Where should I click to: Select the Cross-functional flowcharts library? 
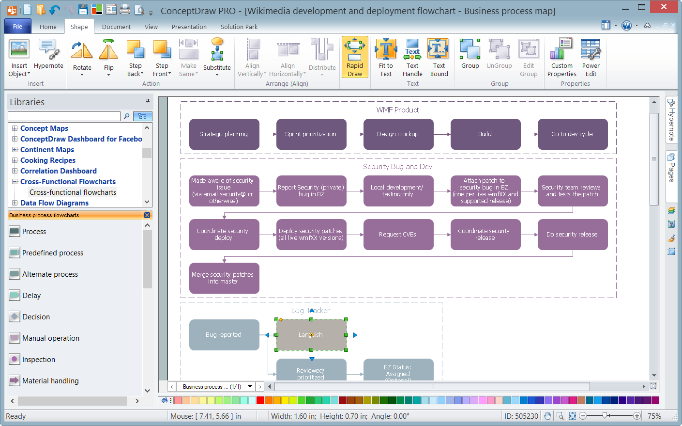tap(73, 192)
